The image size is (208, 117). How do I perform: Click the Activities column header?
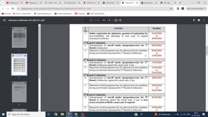click(x=118, y=28)
